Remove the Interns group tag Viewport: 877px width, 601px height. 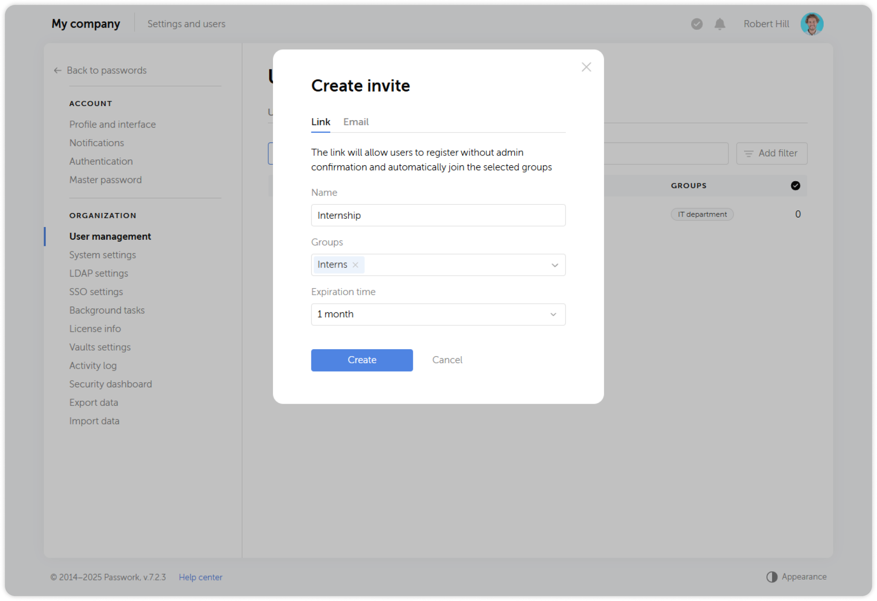pyautogui.click(x=355, y=265)
